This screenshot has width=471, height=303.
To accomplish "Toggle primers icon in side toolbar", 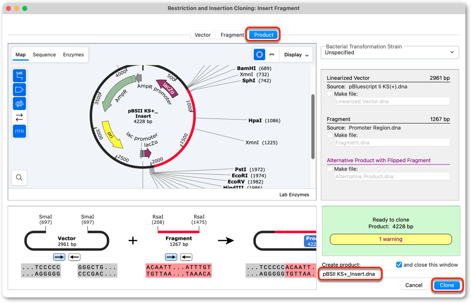I will click(19, 103).
